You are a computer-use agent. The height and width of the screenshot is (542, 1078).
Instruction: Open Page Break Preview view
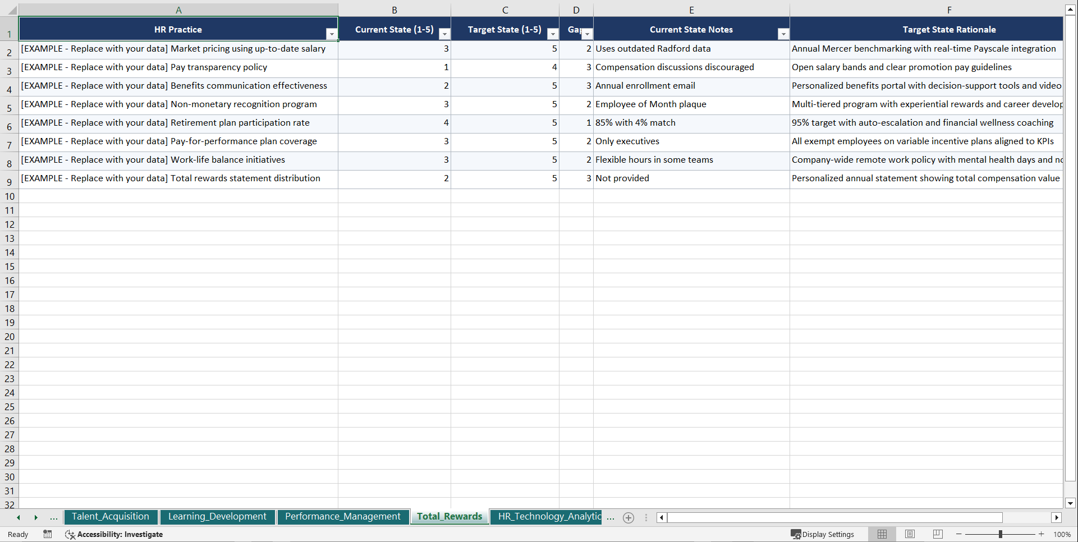point(937,534)
